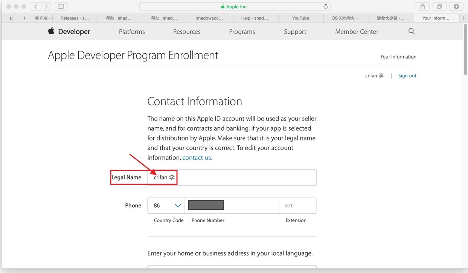The height and width of the screenshot is (273, 468).
Task: Click the crifan 李 account name beside Sign out
Action: coord(374,76)
